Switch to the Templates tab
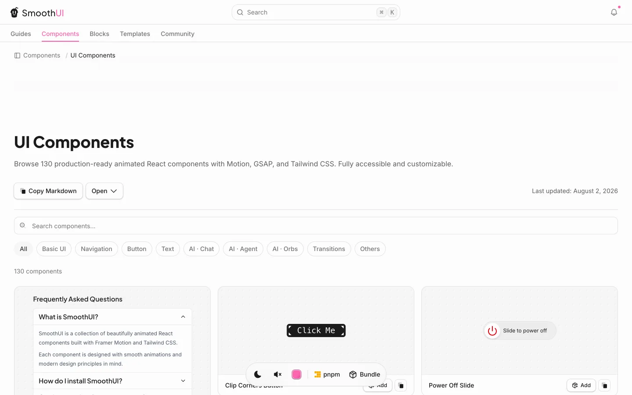Image resolution: width=632 pixels, height=395 pixels. (135, 34)
